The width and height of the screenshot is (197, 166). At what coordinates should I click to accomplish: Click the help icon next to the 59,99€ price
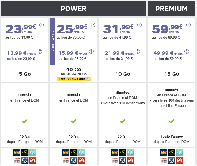(x=188, y=25)
